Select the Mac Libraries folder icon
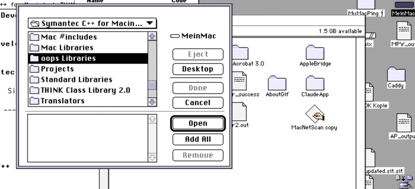Screen dimensions: 415x189 (x=34, y=47)
